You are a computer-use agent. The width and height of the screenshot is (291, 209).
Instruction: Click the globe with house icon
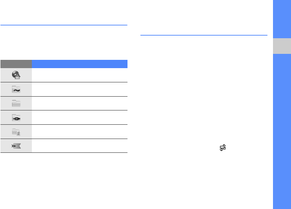tap(16, 75)
